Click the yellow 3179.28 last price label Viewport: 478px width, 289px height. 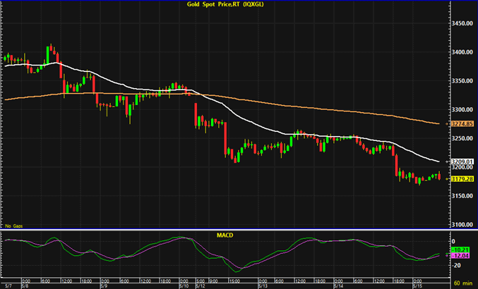pos(461,179)
